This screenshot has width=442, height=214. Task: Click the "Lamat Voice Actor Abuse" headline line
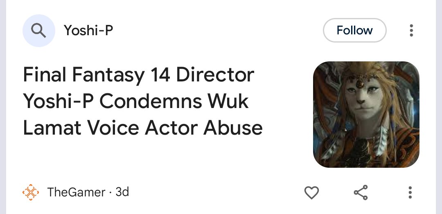(x=143, y=128)
